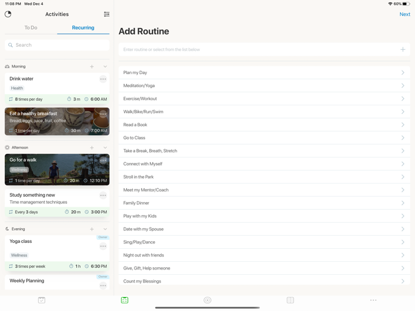
Task: Check the battery status icon
Action: coord(407,4)
